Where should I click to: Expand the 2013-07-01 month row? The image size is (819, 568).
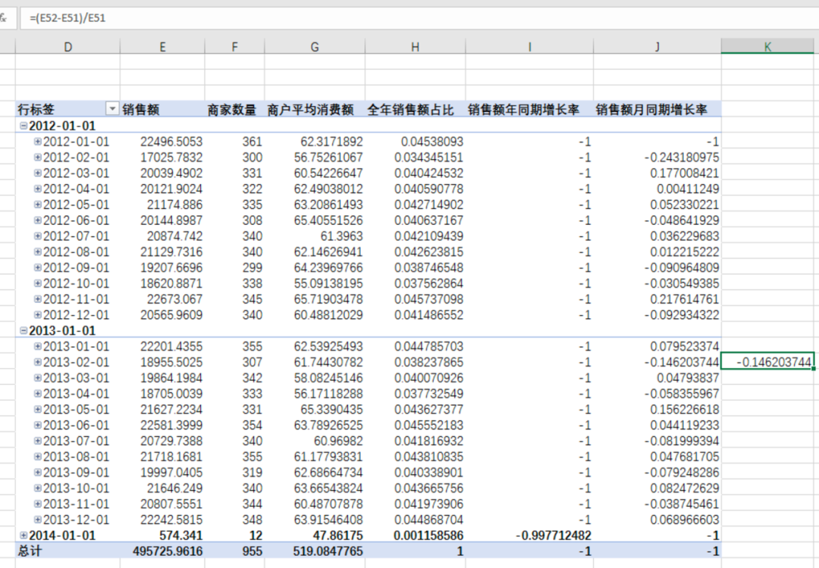38,441
